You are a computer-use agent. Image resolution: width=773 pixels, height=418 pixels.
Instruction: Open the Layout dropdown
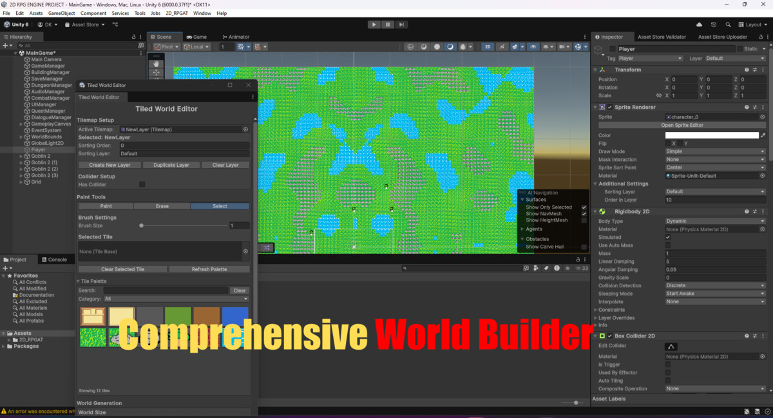[754, 24]
